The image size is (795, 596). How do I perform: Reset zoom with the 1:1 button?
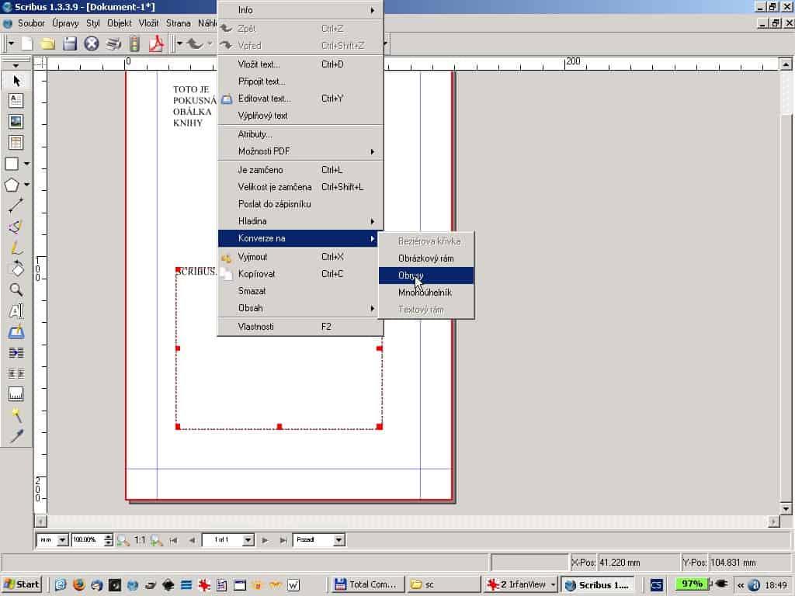pyautogui.click(x=140, y=540)
